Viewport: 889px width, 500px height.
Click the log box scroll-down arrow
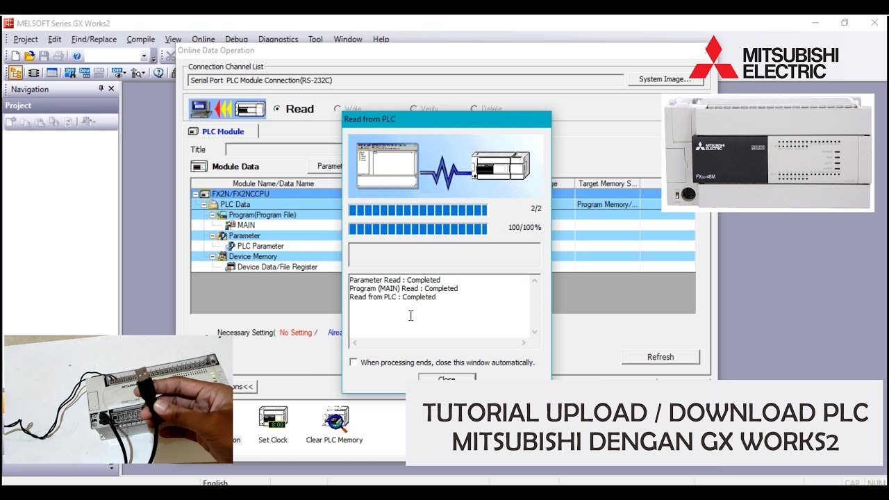535,332
